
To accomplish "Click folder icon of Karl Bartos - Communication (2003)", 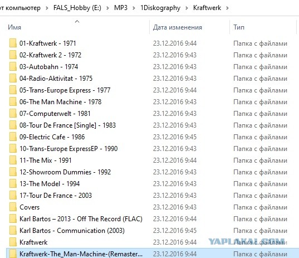I will [13, 230].
